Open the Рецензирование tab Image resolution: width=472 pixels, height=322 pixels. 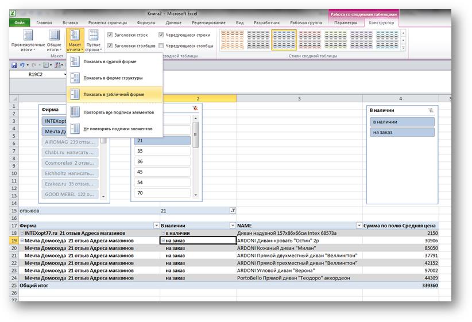click(x=208, y=22)
